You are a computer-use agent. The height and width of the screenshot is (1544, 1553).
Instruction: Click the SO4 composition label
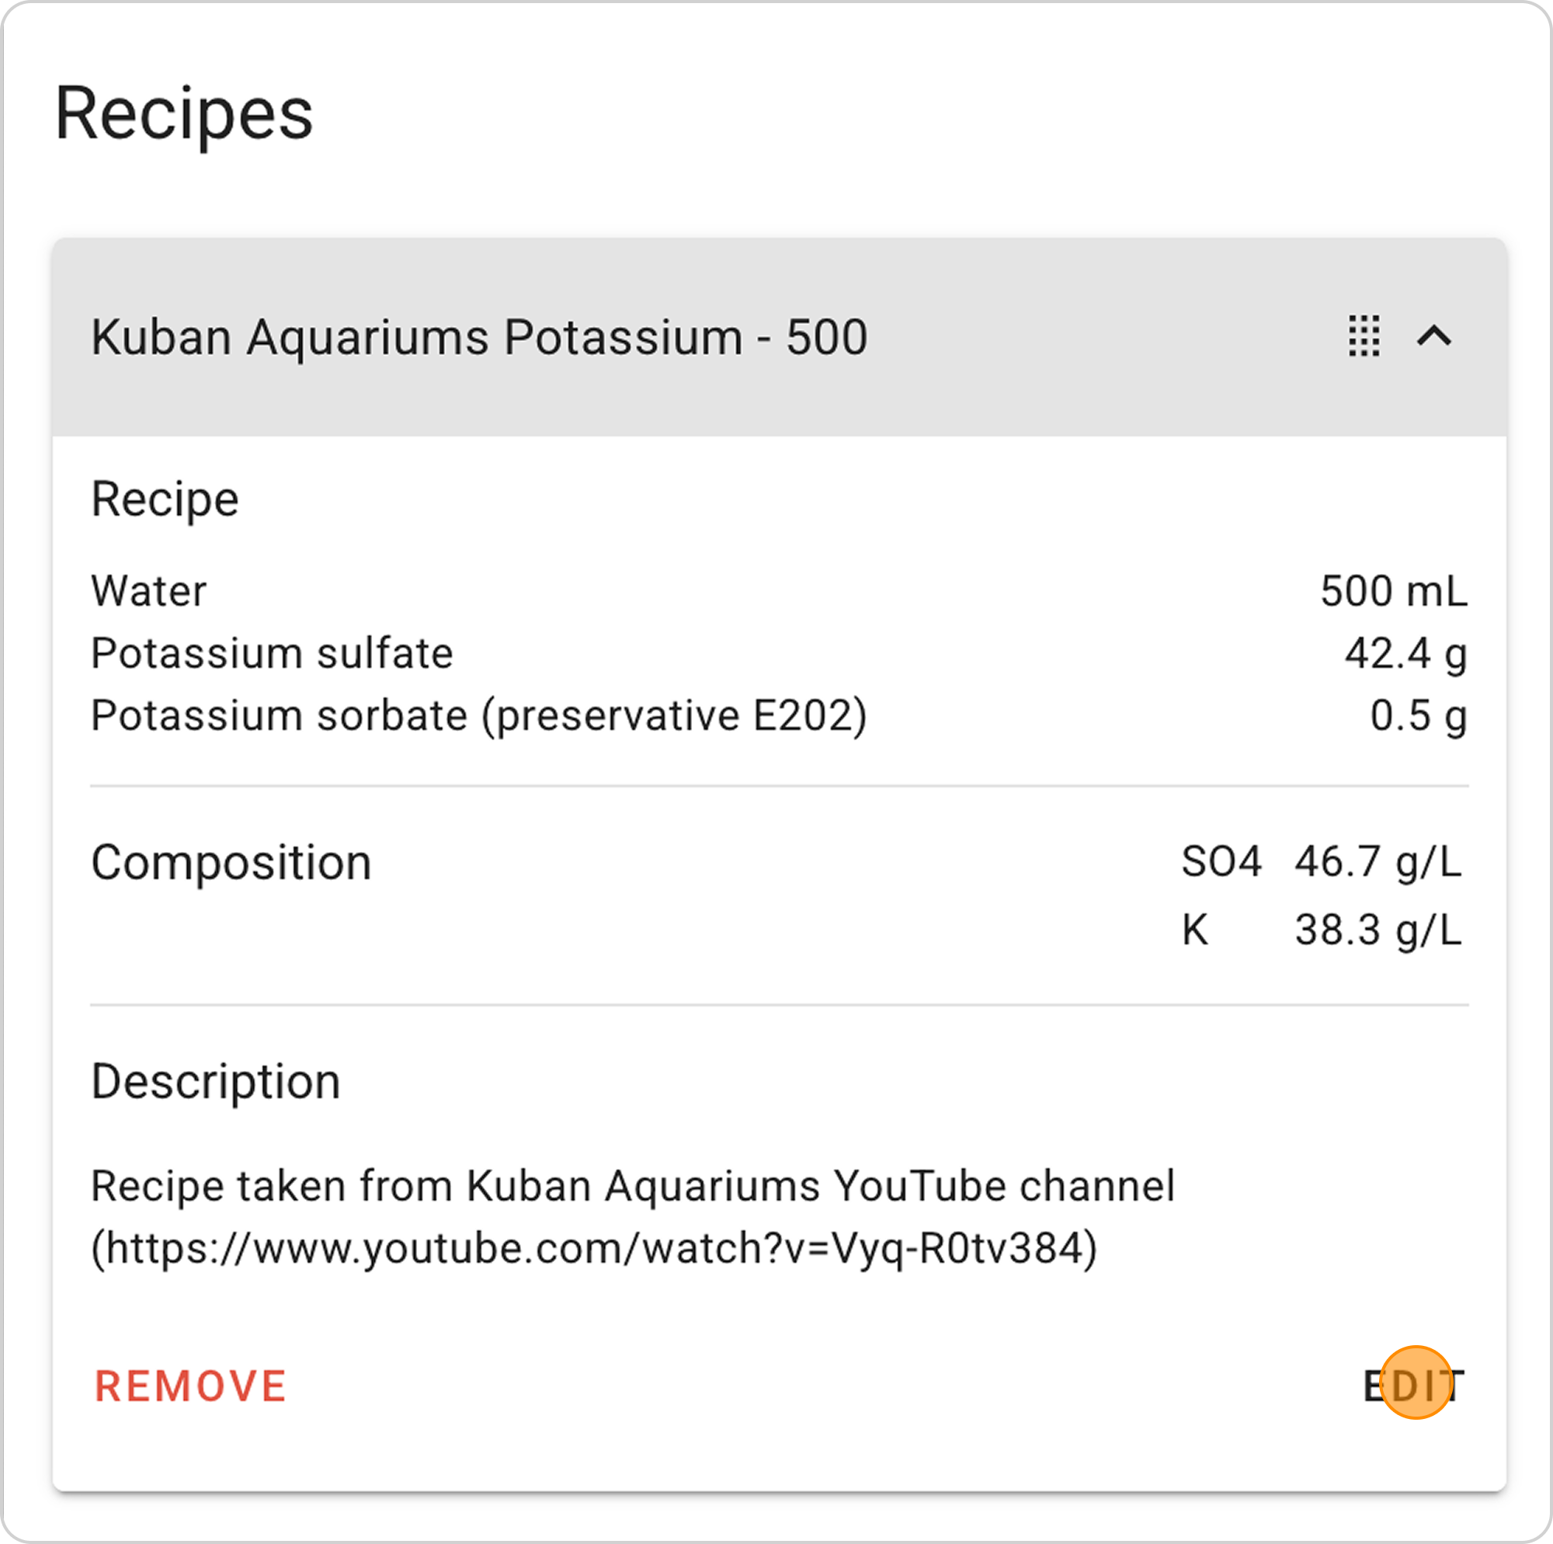pos(1221,862)
